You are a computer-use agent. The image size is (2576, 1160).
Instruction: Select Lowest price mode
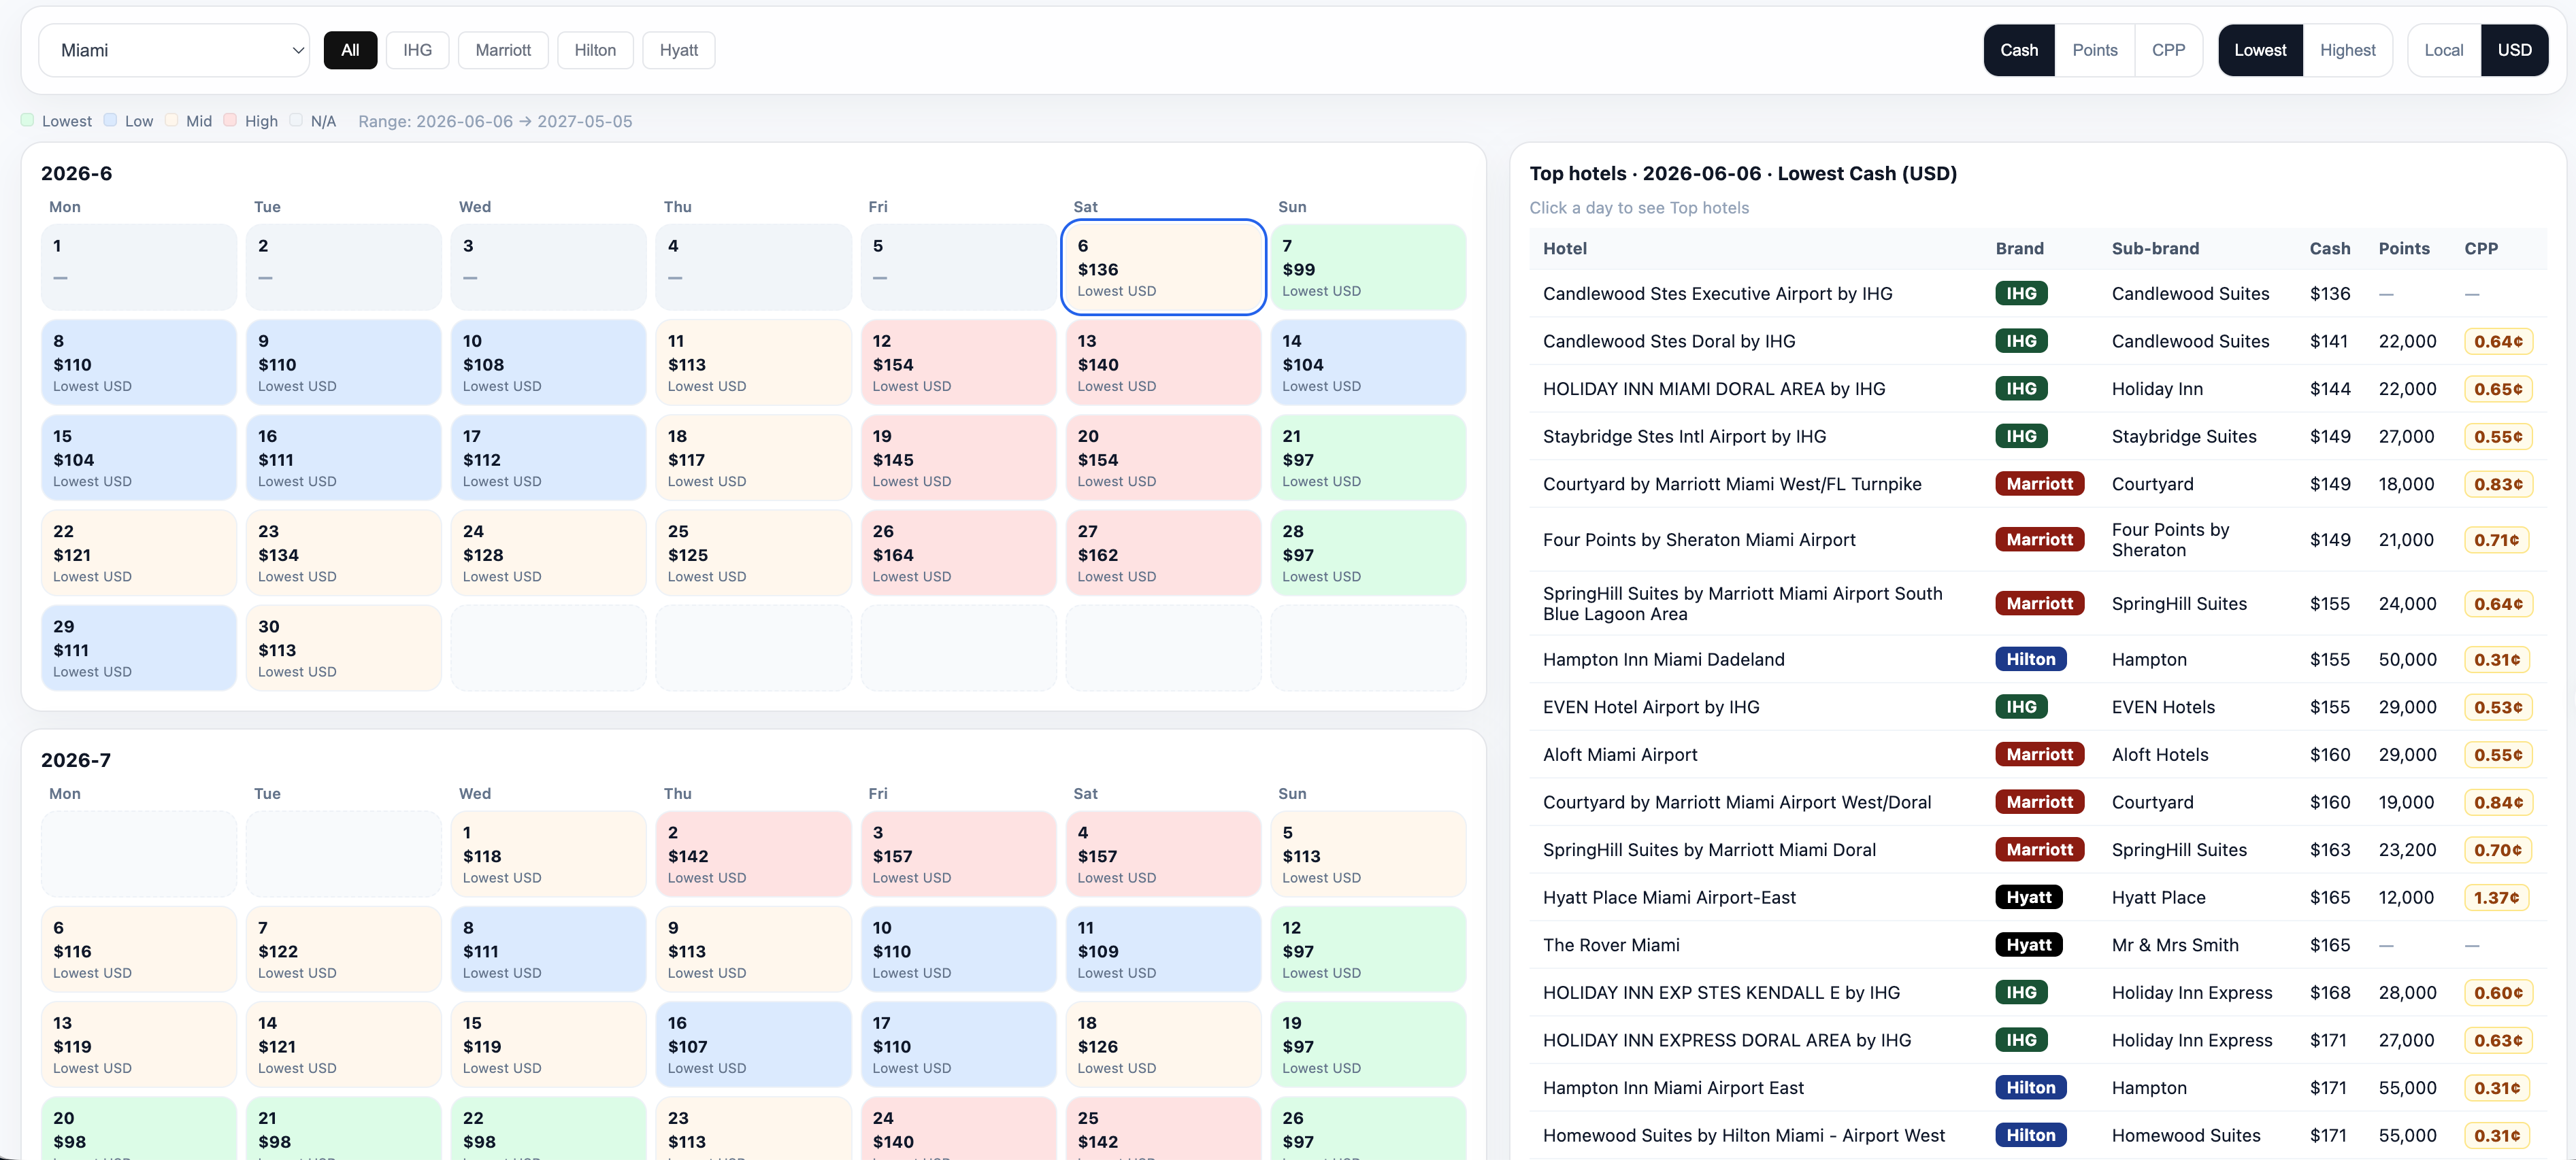pyautogui.click(x=2260, y=50)
